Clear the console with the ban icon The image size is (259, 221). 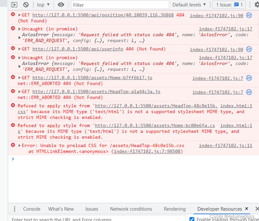pyautogui.click(x=26, y=4)
